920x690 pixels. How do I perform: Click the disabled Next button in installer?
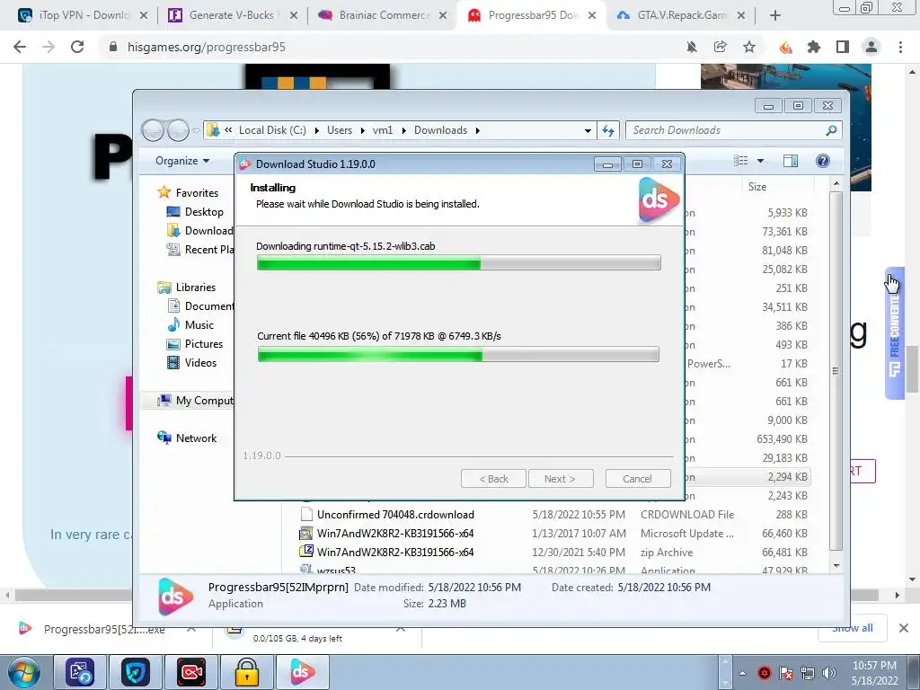pos(561,479)
